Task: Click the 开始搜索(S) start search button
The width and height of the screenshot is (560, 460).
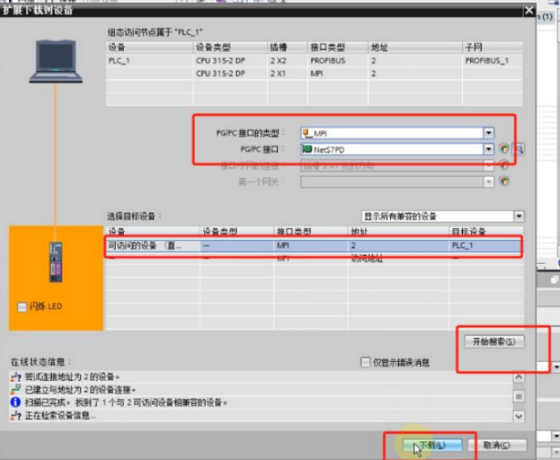Action: [494, 341]
